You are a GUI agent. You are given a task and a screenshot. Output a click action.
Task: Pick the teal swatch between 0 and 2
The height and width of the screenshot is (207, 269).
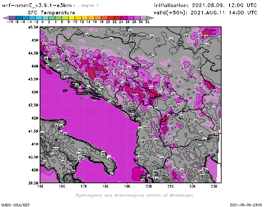click(x=45, y=18)
